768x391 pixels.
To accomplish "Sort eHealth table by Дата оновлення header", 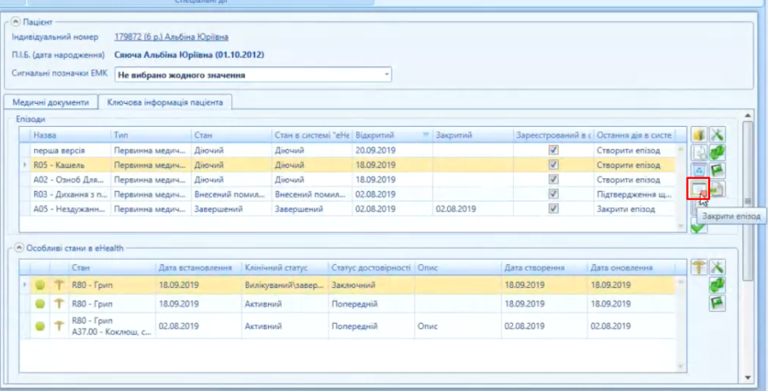I will pos(631,267).
